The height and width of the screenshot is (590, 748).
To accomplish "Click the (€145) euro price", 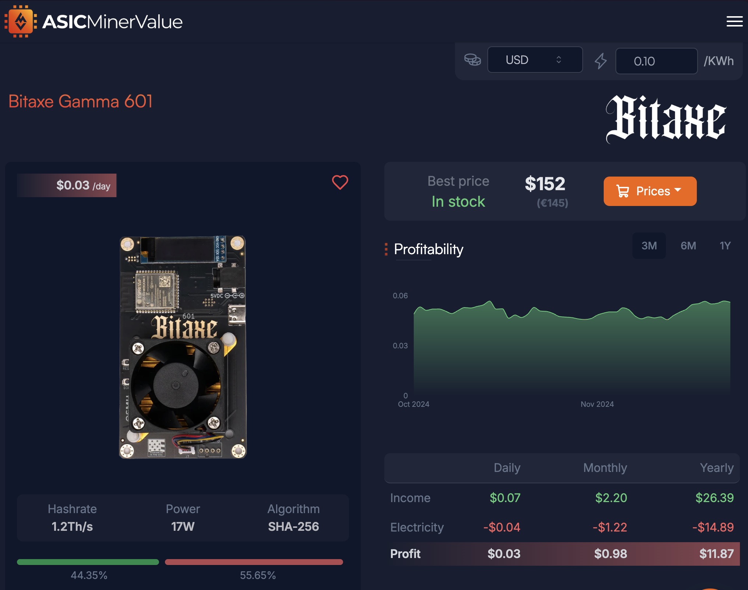I will [x=552, y=203].
